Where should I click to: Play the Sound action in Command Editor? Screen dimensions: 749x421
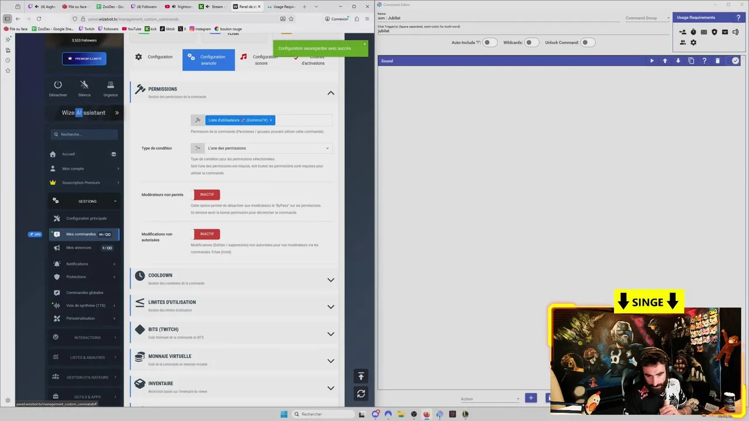coord(652,61)
